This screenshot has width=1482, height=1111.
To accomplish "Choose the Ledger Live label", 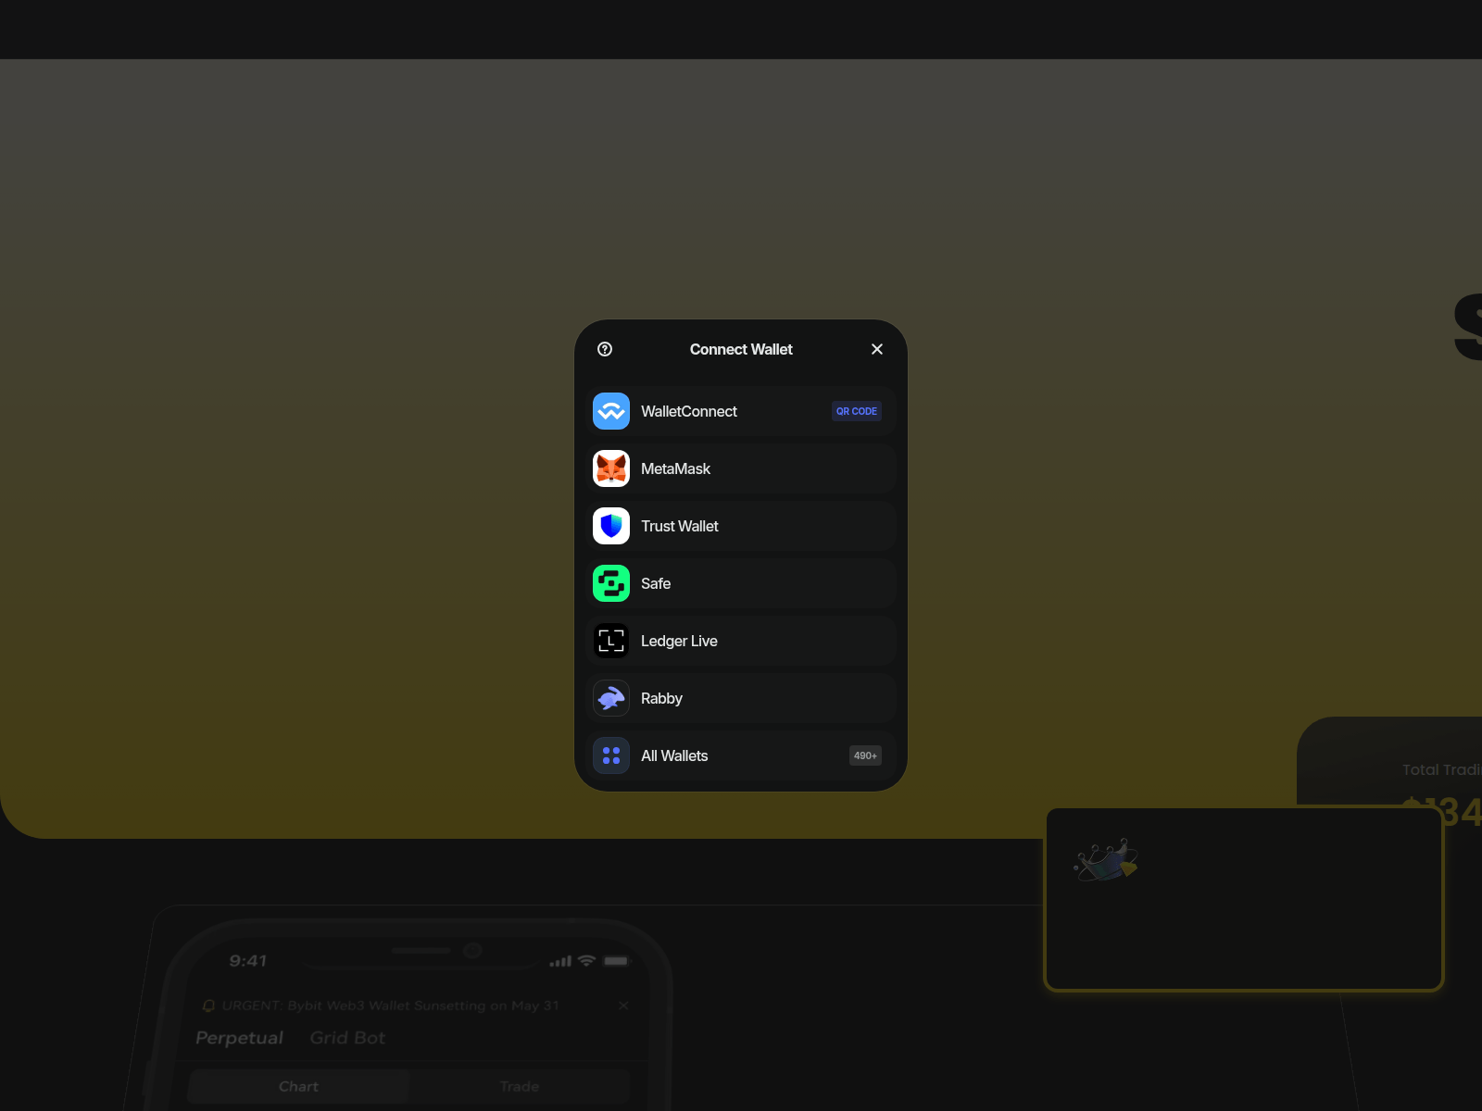I will click(679, 641).
